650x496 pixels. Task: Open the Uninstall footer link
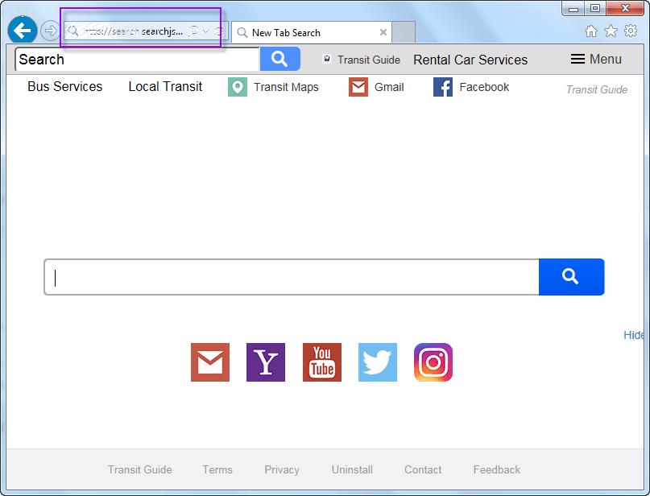(x=352, y=469)
